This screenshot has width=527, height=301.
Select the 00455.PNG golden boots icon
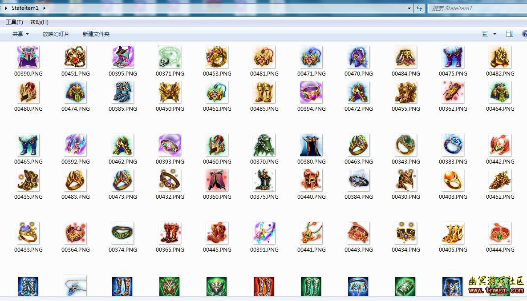pyautogui.click(x=405, y=92)
